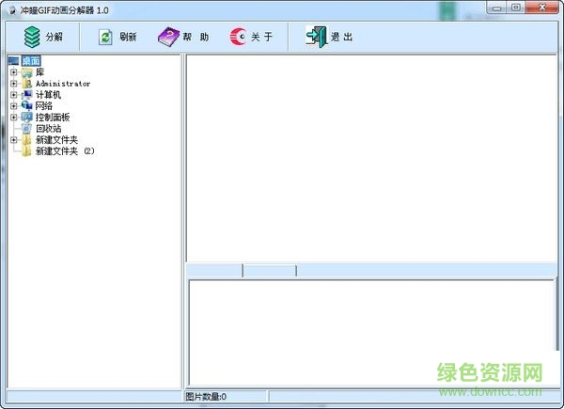Expand the 控制面板 control panel node
Screen dimensions: 564x409
(x=13, y=118)
